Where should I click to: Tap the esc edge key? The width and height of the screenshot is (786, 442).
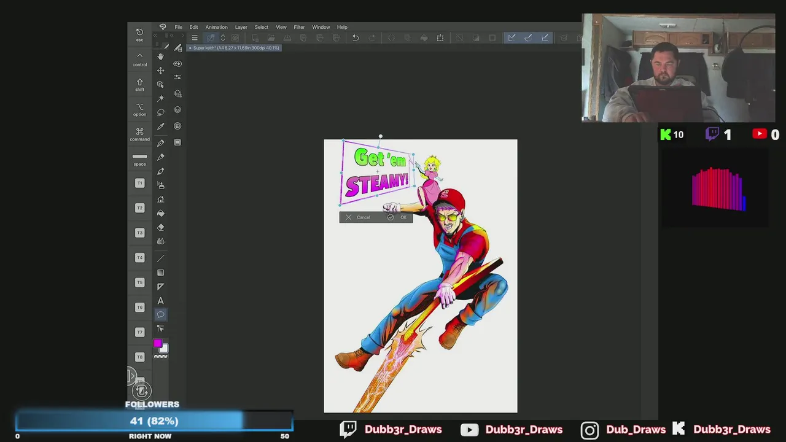139,35
